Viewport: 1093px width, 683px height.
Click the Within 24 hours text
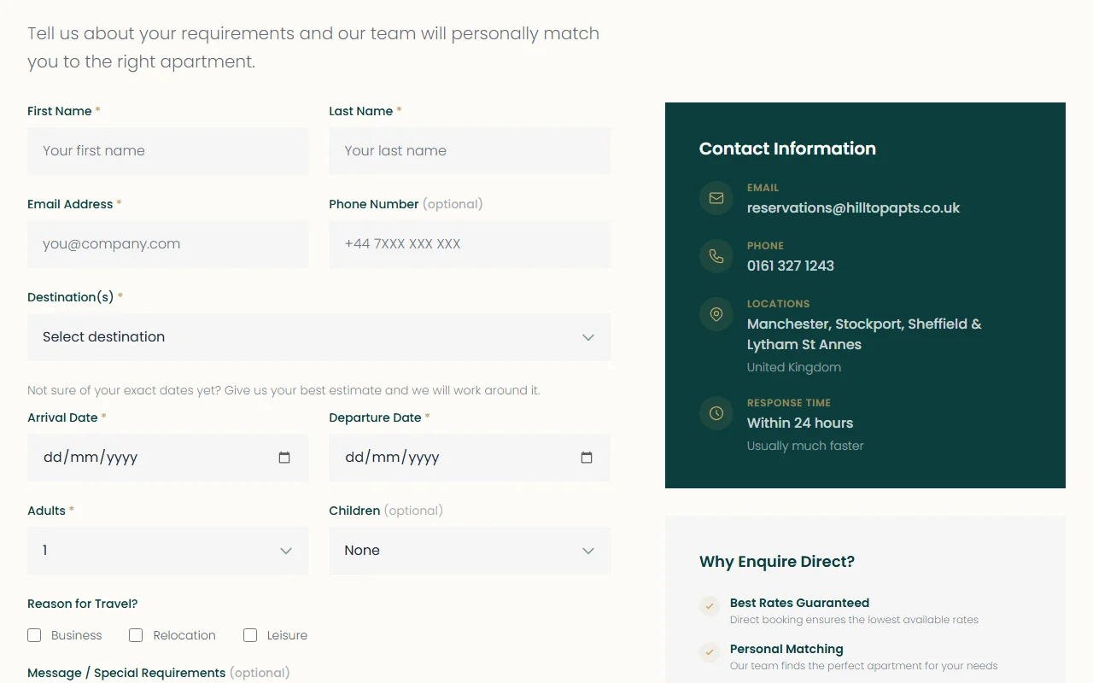[800, 423]
